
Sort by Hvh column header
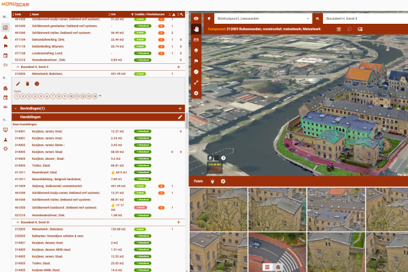tap(112, 14)
